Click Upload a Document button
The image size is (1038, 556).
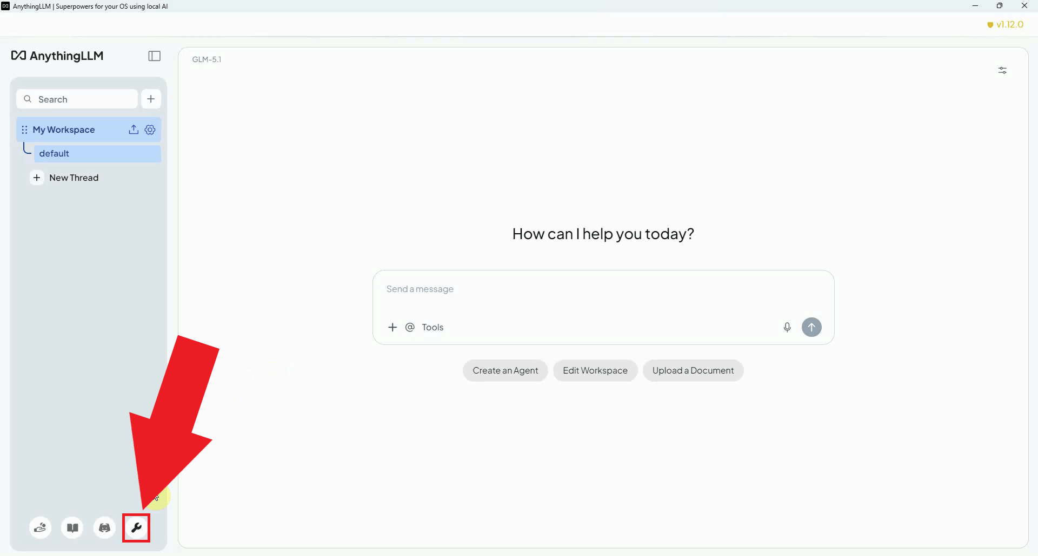[693, 370]
